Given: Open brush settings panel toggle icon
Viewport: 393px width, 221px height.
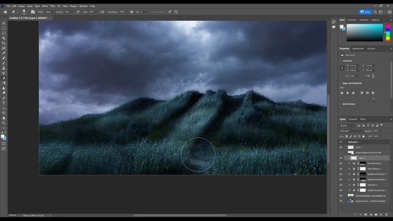Looking at the screenshot, I should [33, 12].
